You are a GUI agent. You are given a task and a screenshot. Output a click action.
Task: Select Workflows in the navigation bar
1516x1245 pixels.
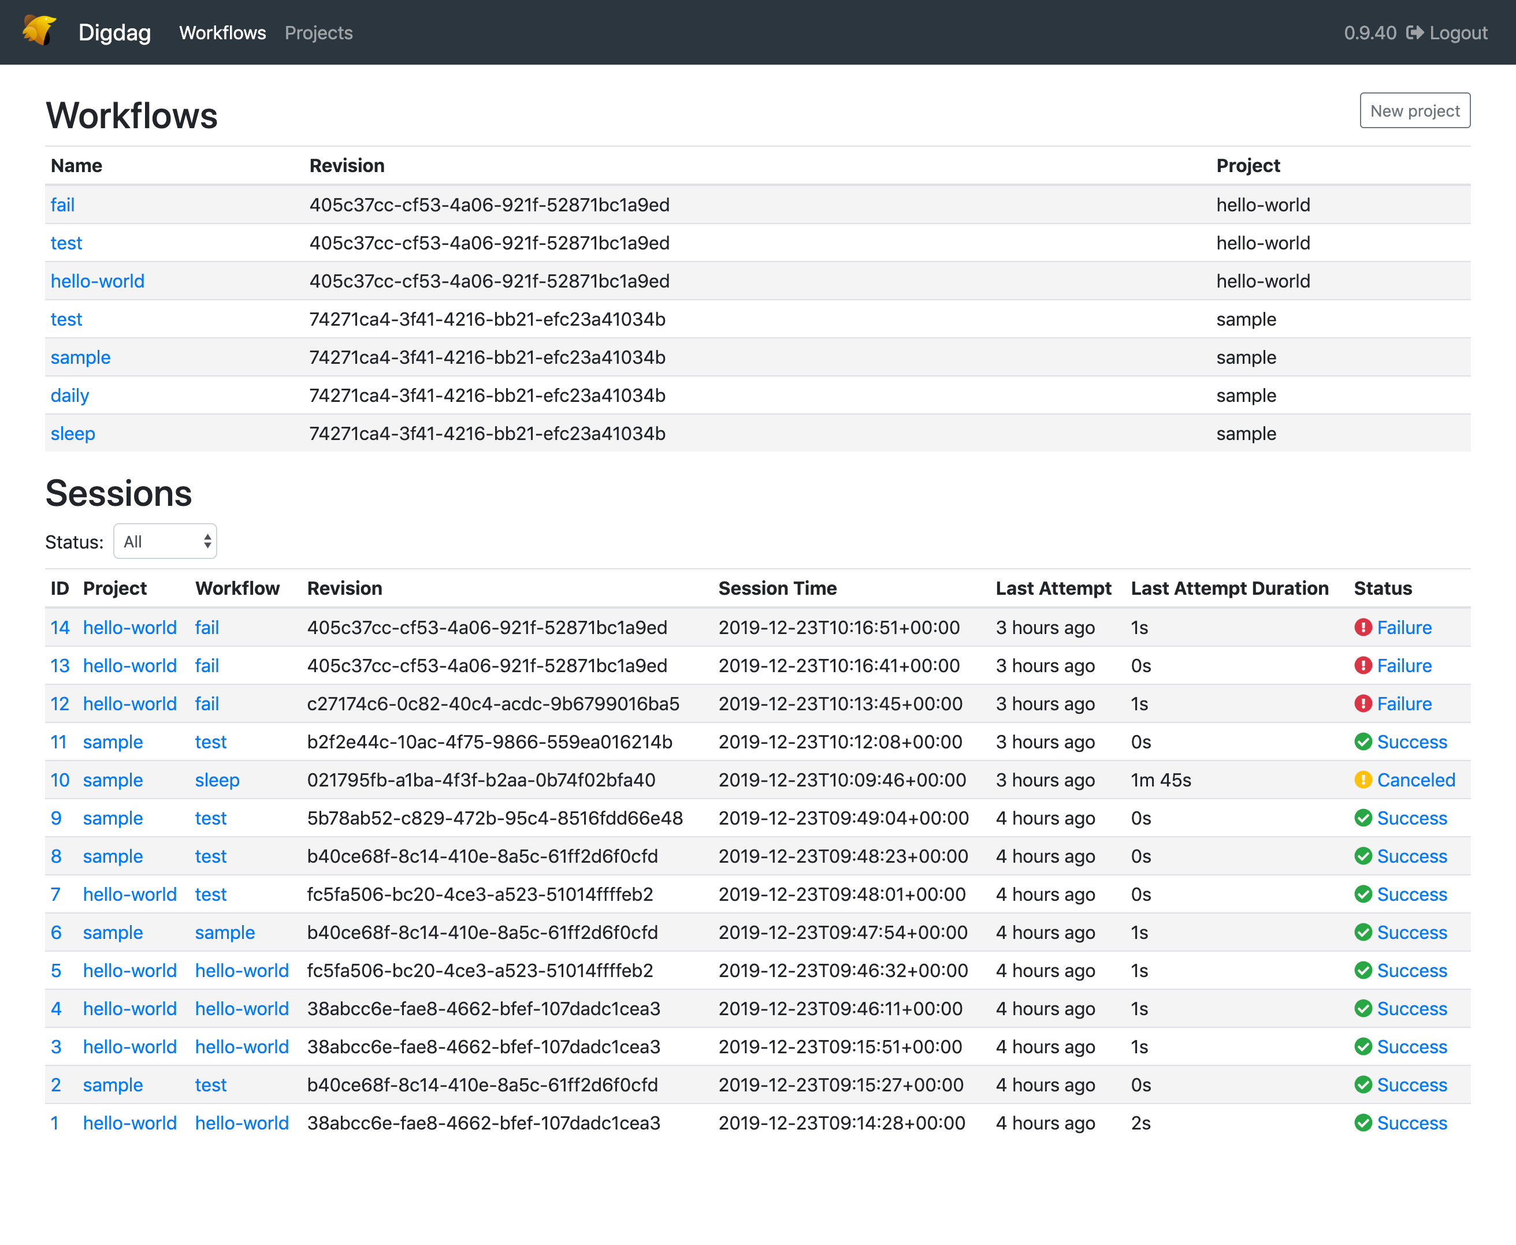point(222,33)
